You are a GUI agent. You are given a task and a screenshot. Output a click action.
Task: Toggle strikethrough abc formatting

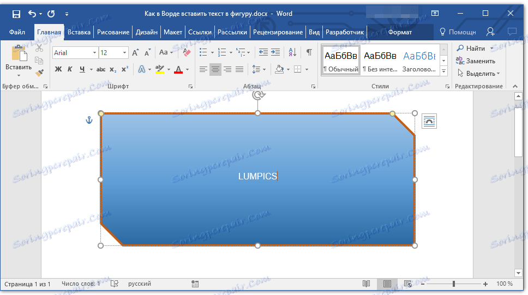click(x=101, y=69)
